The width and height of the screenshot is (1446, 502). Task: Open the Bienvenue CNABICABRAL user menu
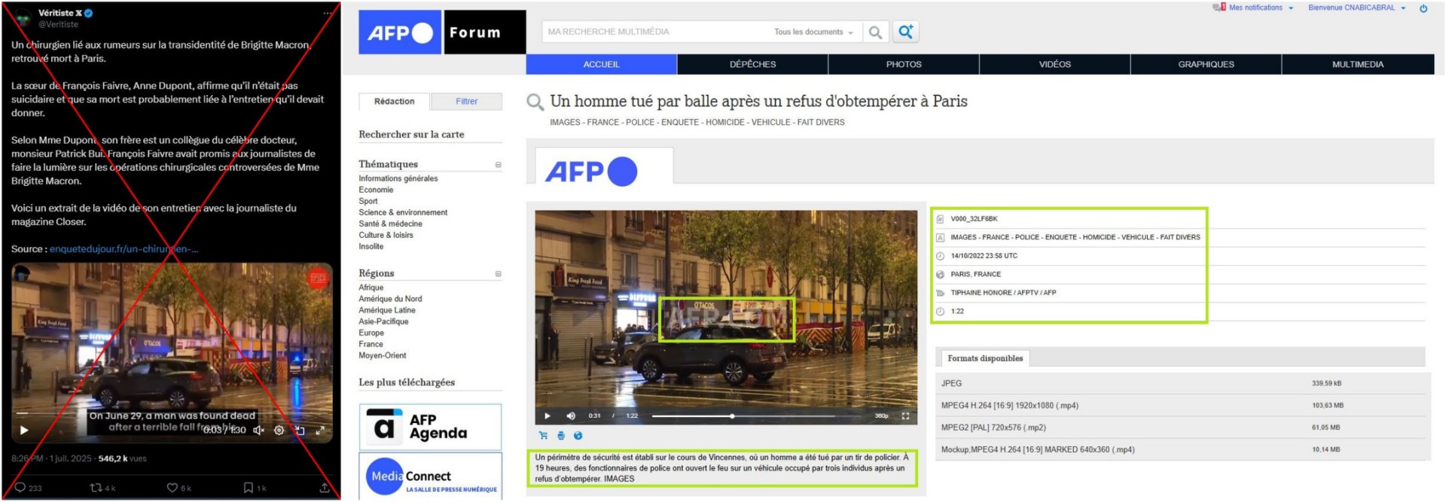(x=1357, y=8)
